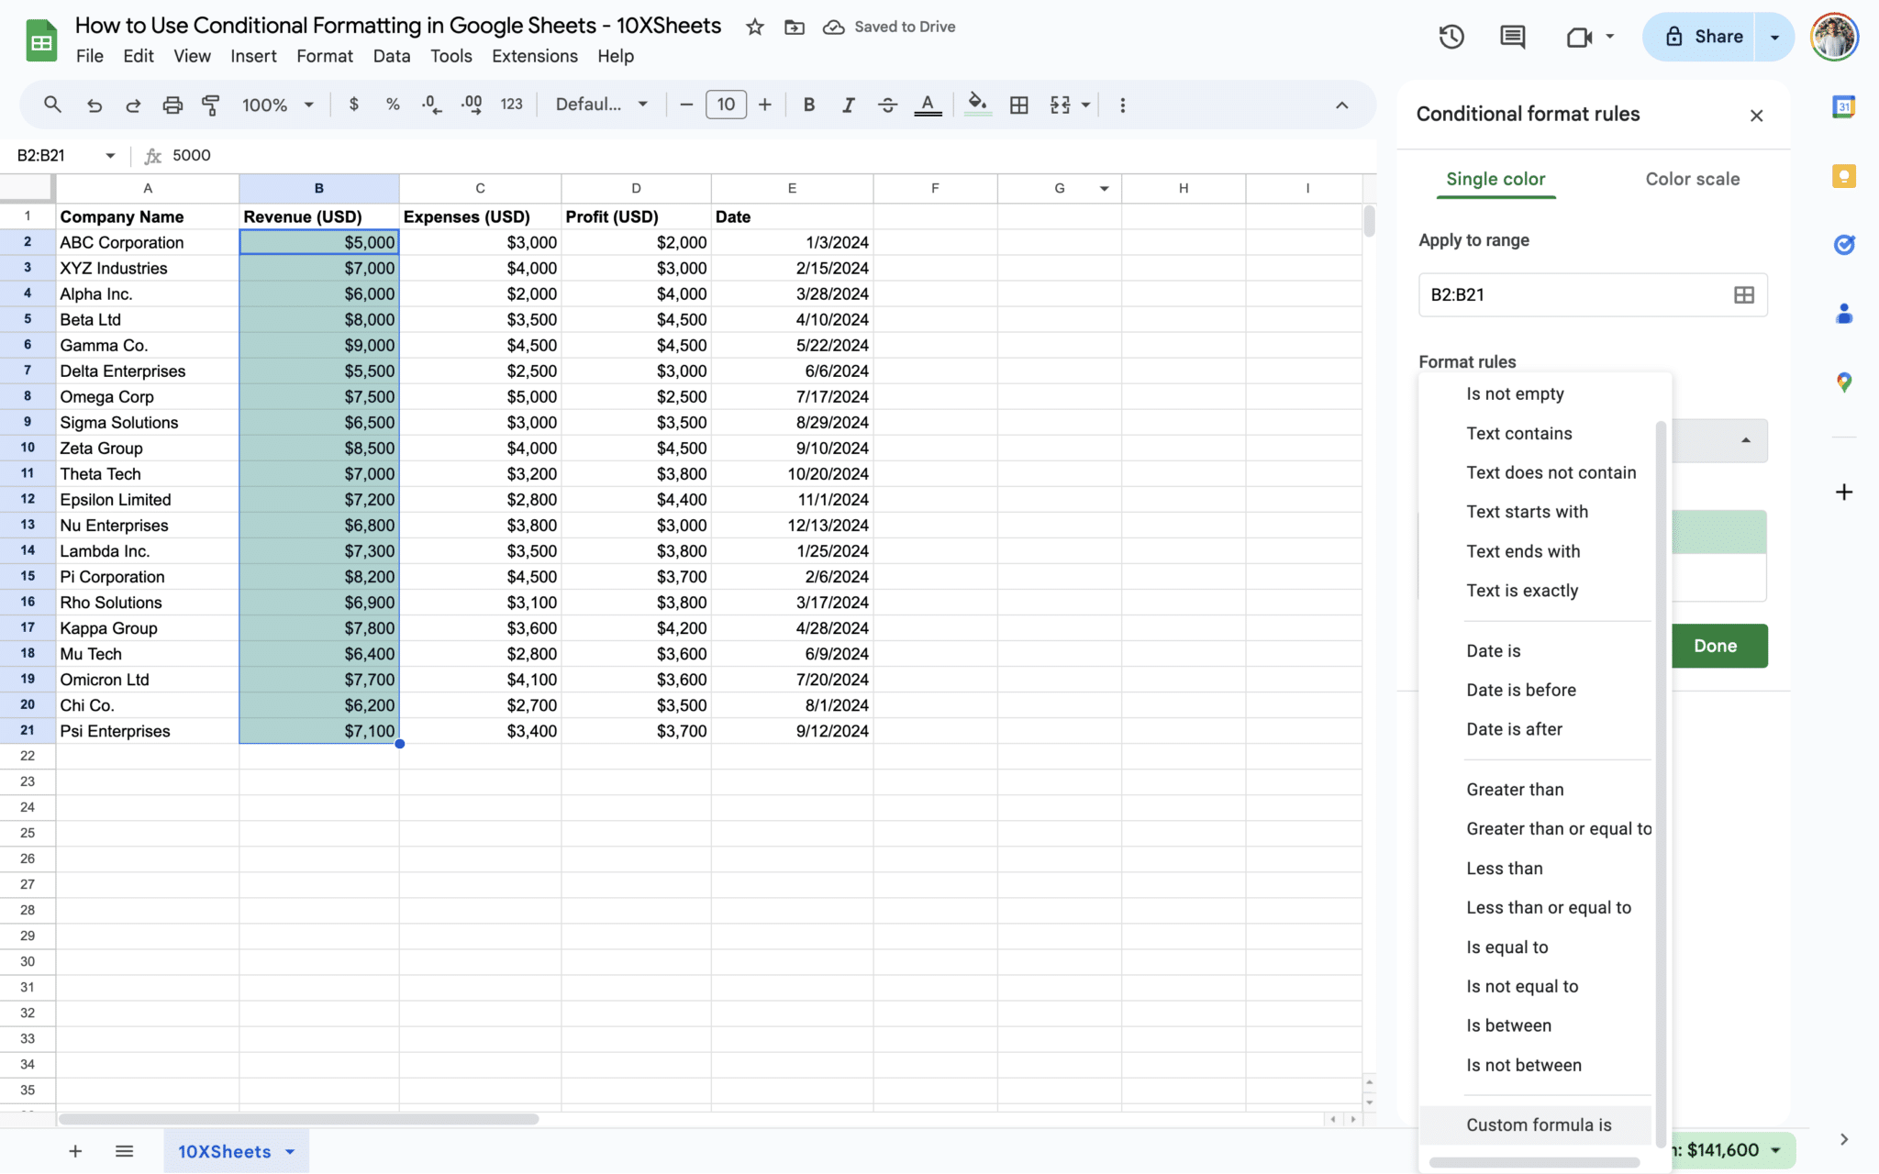Open the comments panel icon
Image resolution: width=1879 pixels, height=1174 pixels.
pyautogui.click(x=1512, y=37)
